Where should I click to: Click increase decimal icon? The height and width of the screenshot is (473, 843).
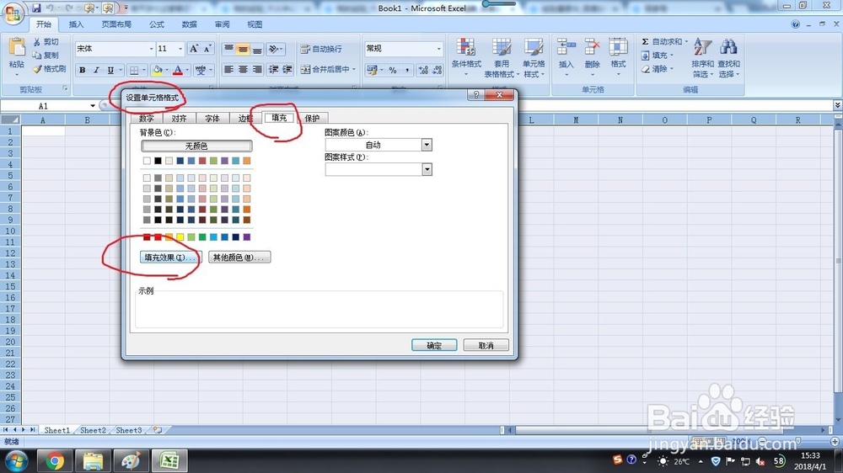click(x=423, y=70)
